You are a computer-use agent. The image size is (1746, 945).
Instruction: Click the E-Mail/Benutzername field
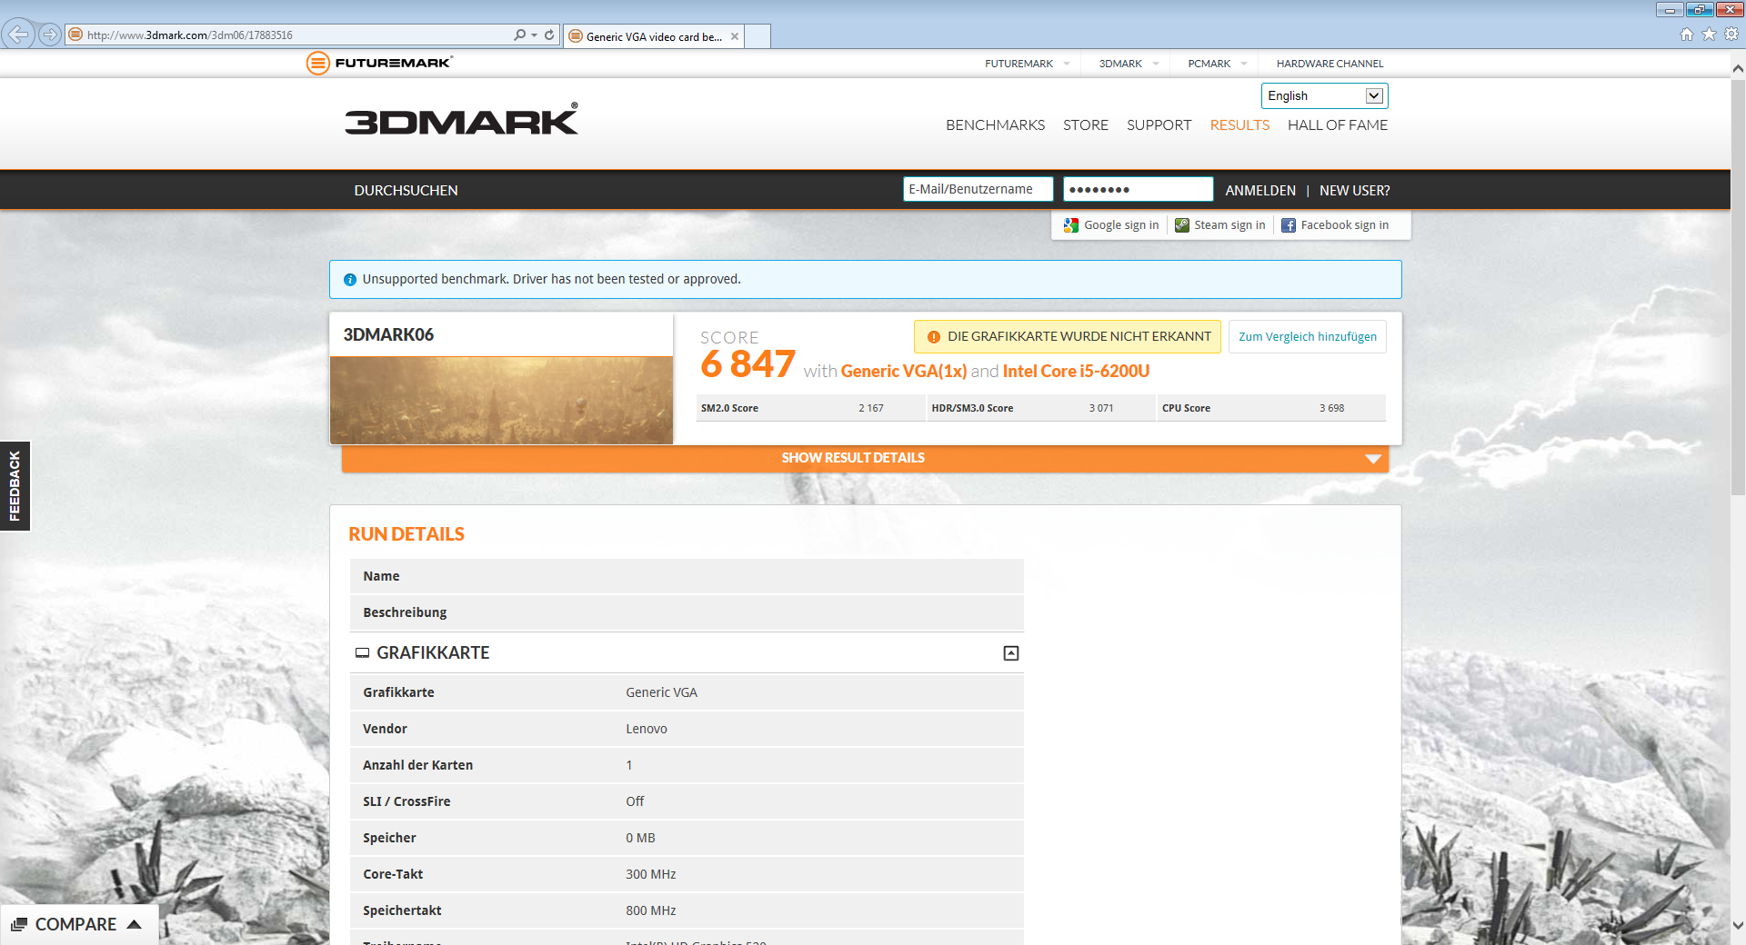pos(978,189)
